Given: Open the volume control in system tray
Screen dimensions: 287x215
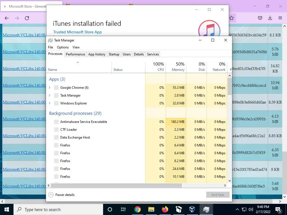Looking at the screenshot, I should tap(251, 209).
